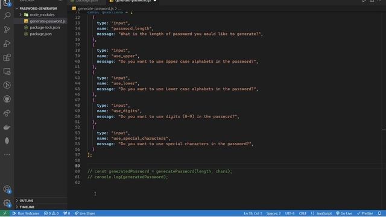Open the MongoDB leaf icon view
386x217 pixels.
point(7,141)
